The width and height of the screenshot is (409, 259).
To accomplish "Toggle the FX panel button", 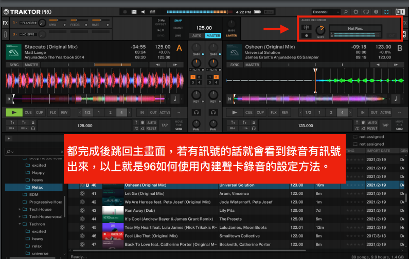I will [5, 23].
